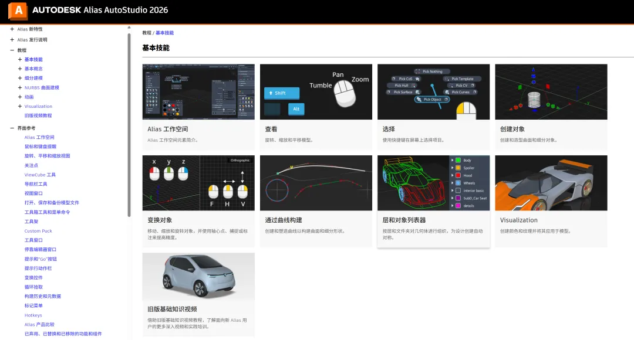Screen dimensions: 634x340
Task: Click 旋转、缩放和平移模型 description text
Action: (x=289, y=140)
